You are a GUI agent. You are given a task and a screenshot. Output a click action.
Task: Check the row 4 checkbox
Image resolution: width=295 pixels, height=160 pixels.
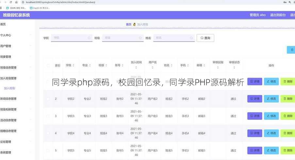pyautogui.click(x=48, y=133)
